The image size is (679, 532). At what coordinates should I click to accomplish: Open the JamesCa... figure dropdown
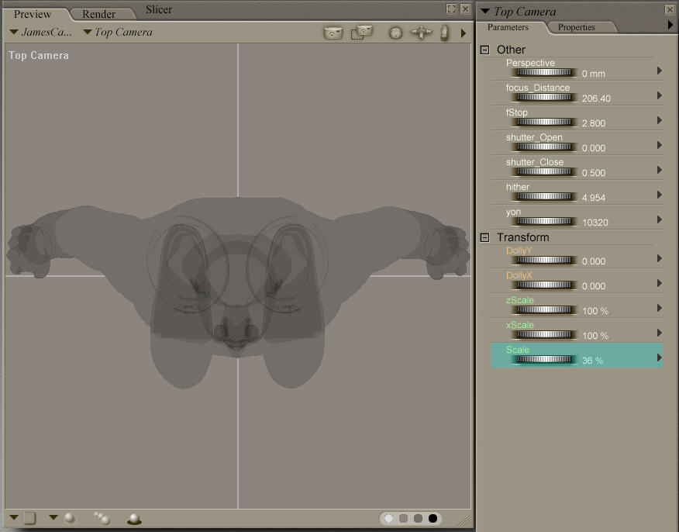click(x=43, y=33)
